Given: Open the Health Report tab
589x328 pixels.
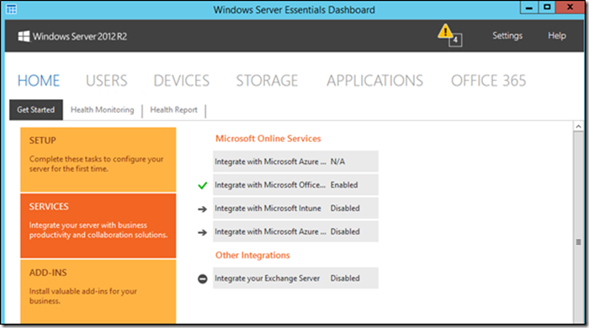Looking at the screenshot, I should coord(173,109).
